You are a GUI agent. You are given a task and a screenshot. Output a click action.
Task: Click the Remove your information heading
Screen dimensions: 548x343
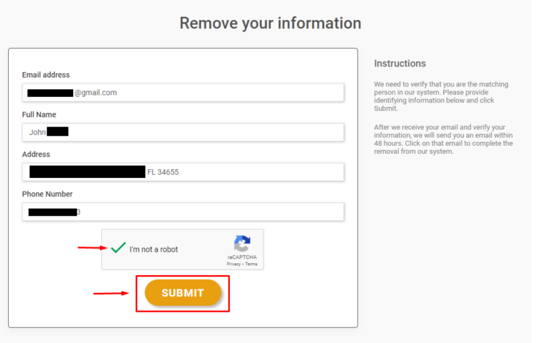(270, 23)
